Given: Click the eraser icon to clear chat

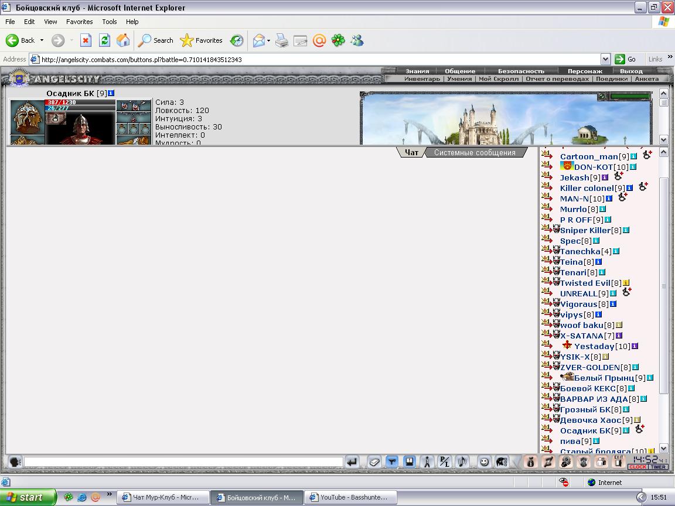Looking at the screenshot, I should coord(374,462).
